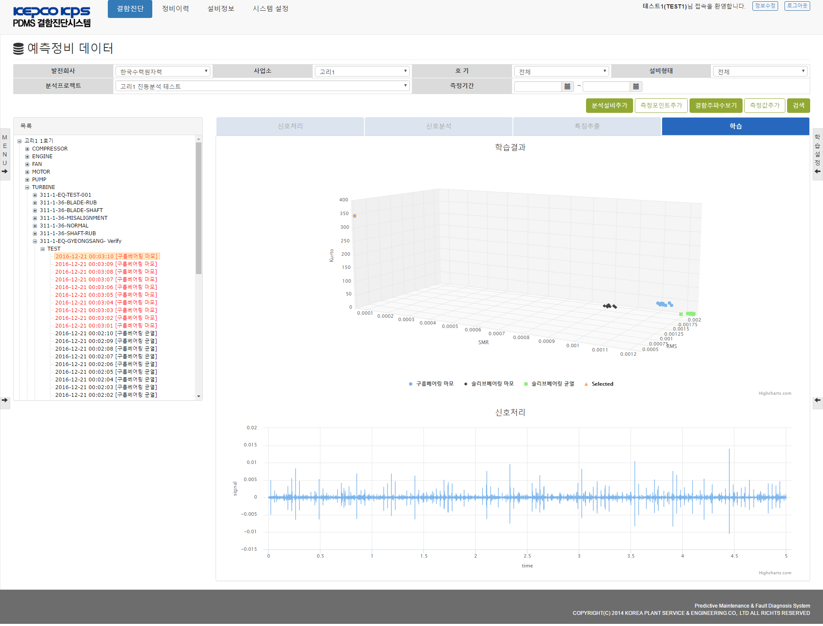Expand the MOTOR tree node
Screen dimensions: 823x626
click(x=27, y=172)
